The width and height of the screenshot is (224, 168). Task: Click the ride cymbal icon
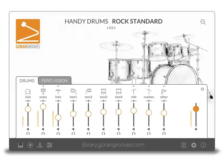pos(134,91)
